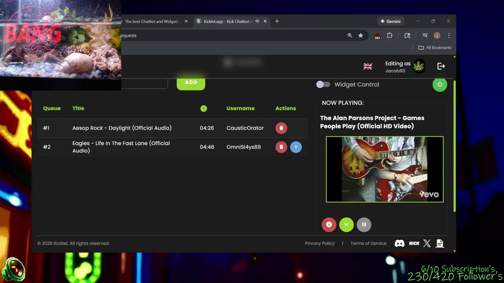Open the language flag selector

click(368, 66)
